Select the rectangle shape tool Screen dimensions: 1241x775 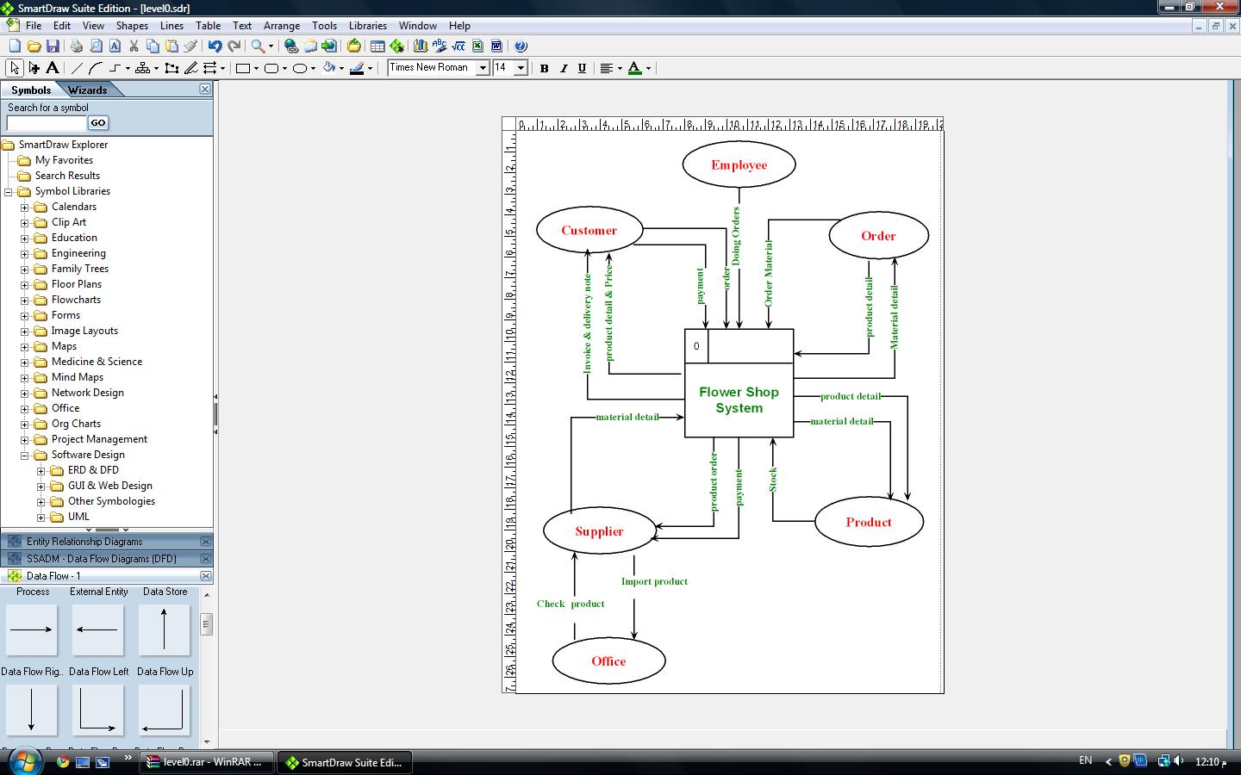coord(243,68)
